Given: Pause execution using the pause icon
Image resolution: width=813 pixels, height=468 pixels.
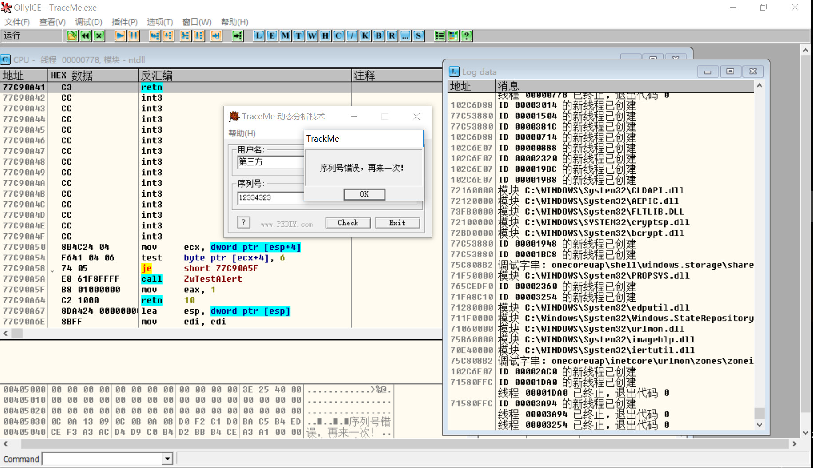Looking at the screenshot, I should click(133, 36).
